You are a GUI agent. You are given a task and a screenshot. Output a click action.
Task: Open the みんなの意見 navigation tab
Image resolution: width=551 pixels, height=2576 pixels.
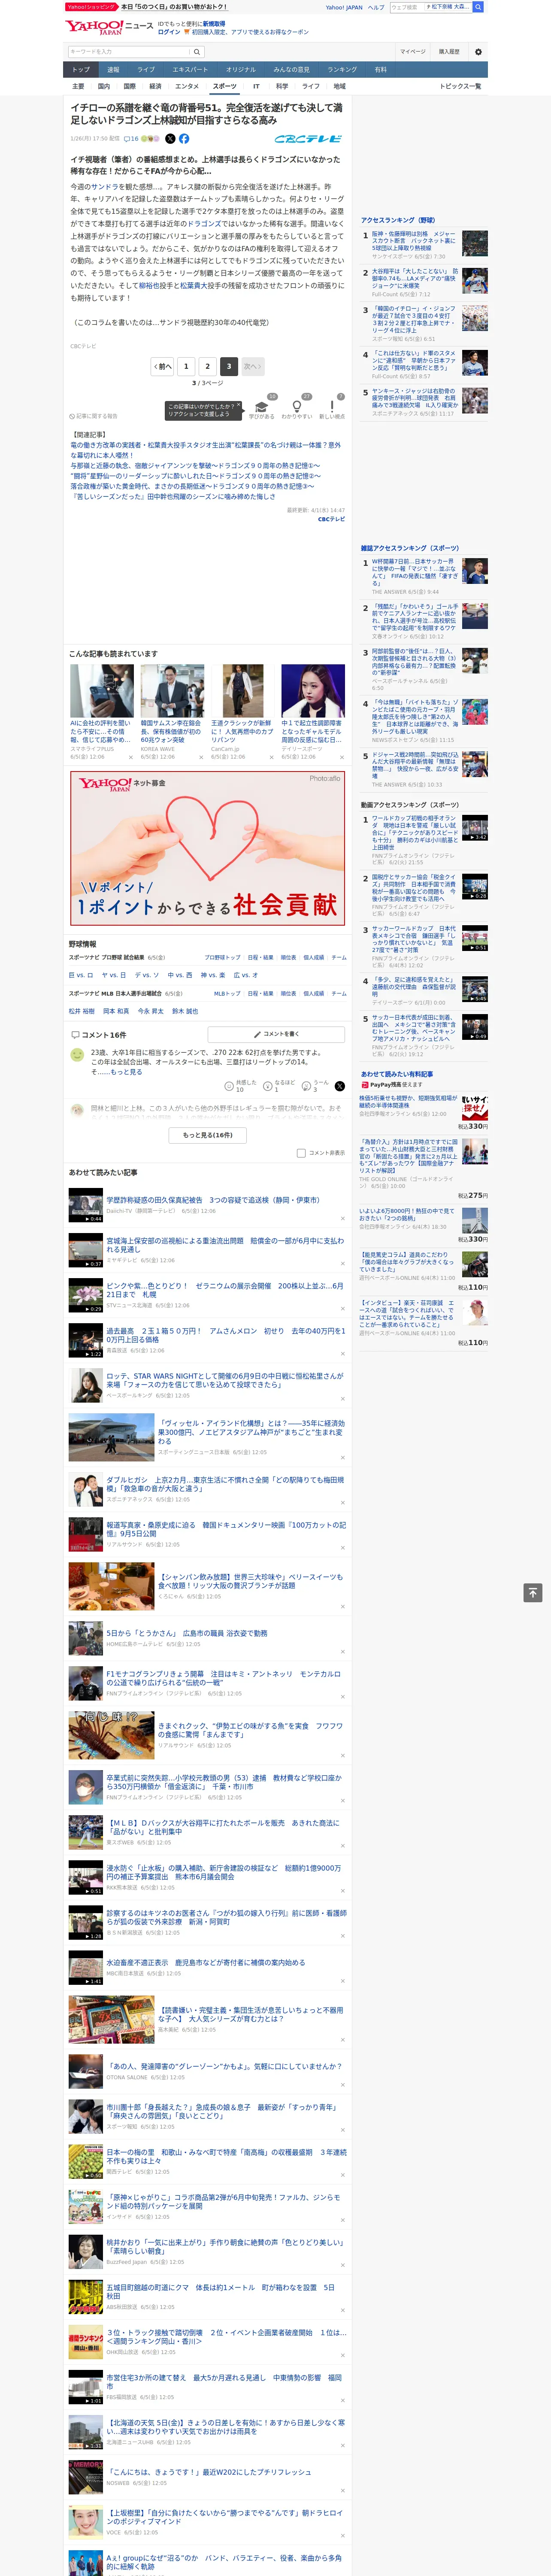tap(292, 69)
